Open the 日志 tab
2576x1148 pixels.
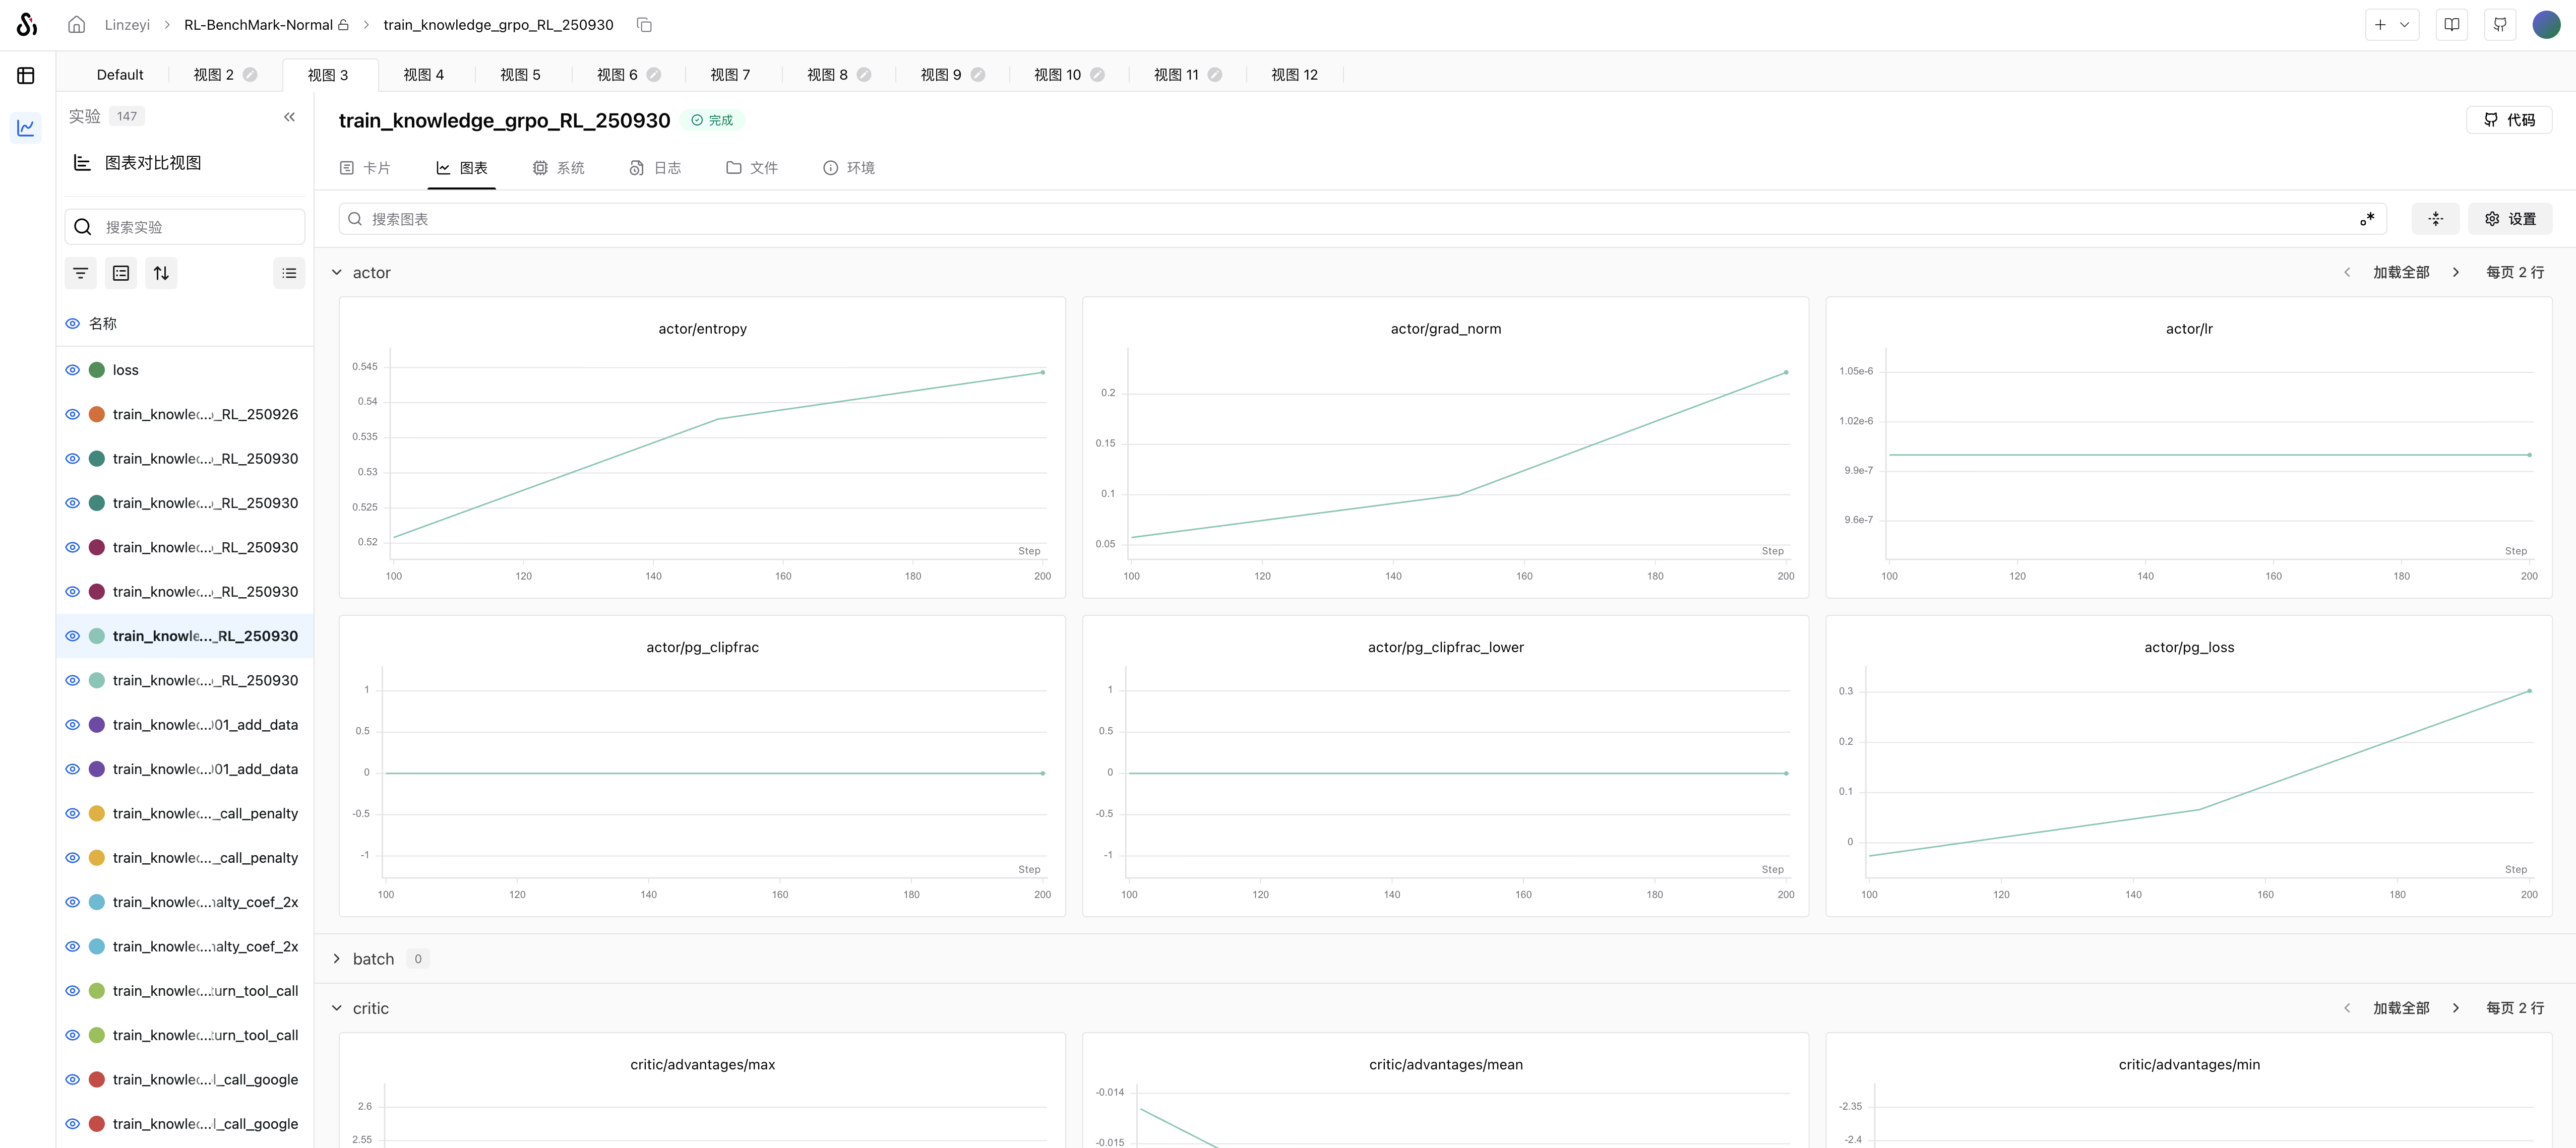point(655,168)
